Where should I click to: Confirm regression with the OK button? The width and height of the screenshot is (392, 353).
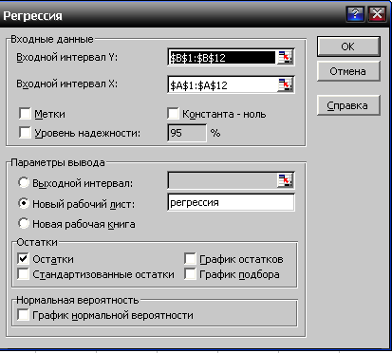click(x=348, y=46)
